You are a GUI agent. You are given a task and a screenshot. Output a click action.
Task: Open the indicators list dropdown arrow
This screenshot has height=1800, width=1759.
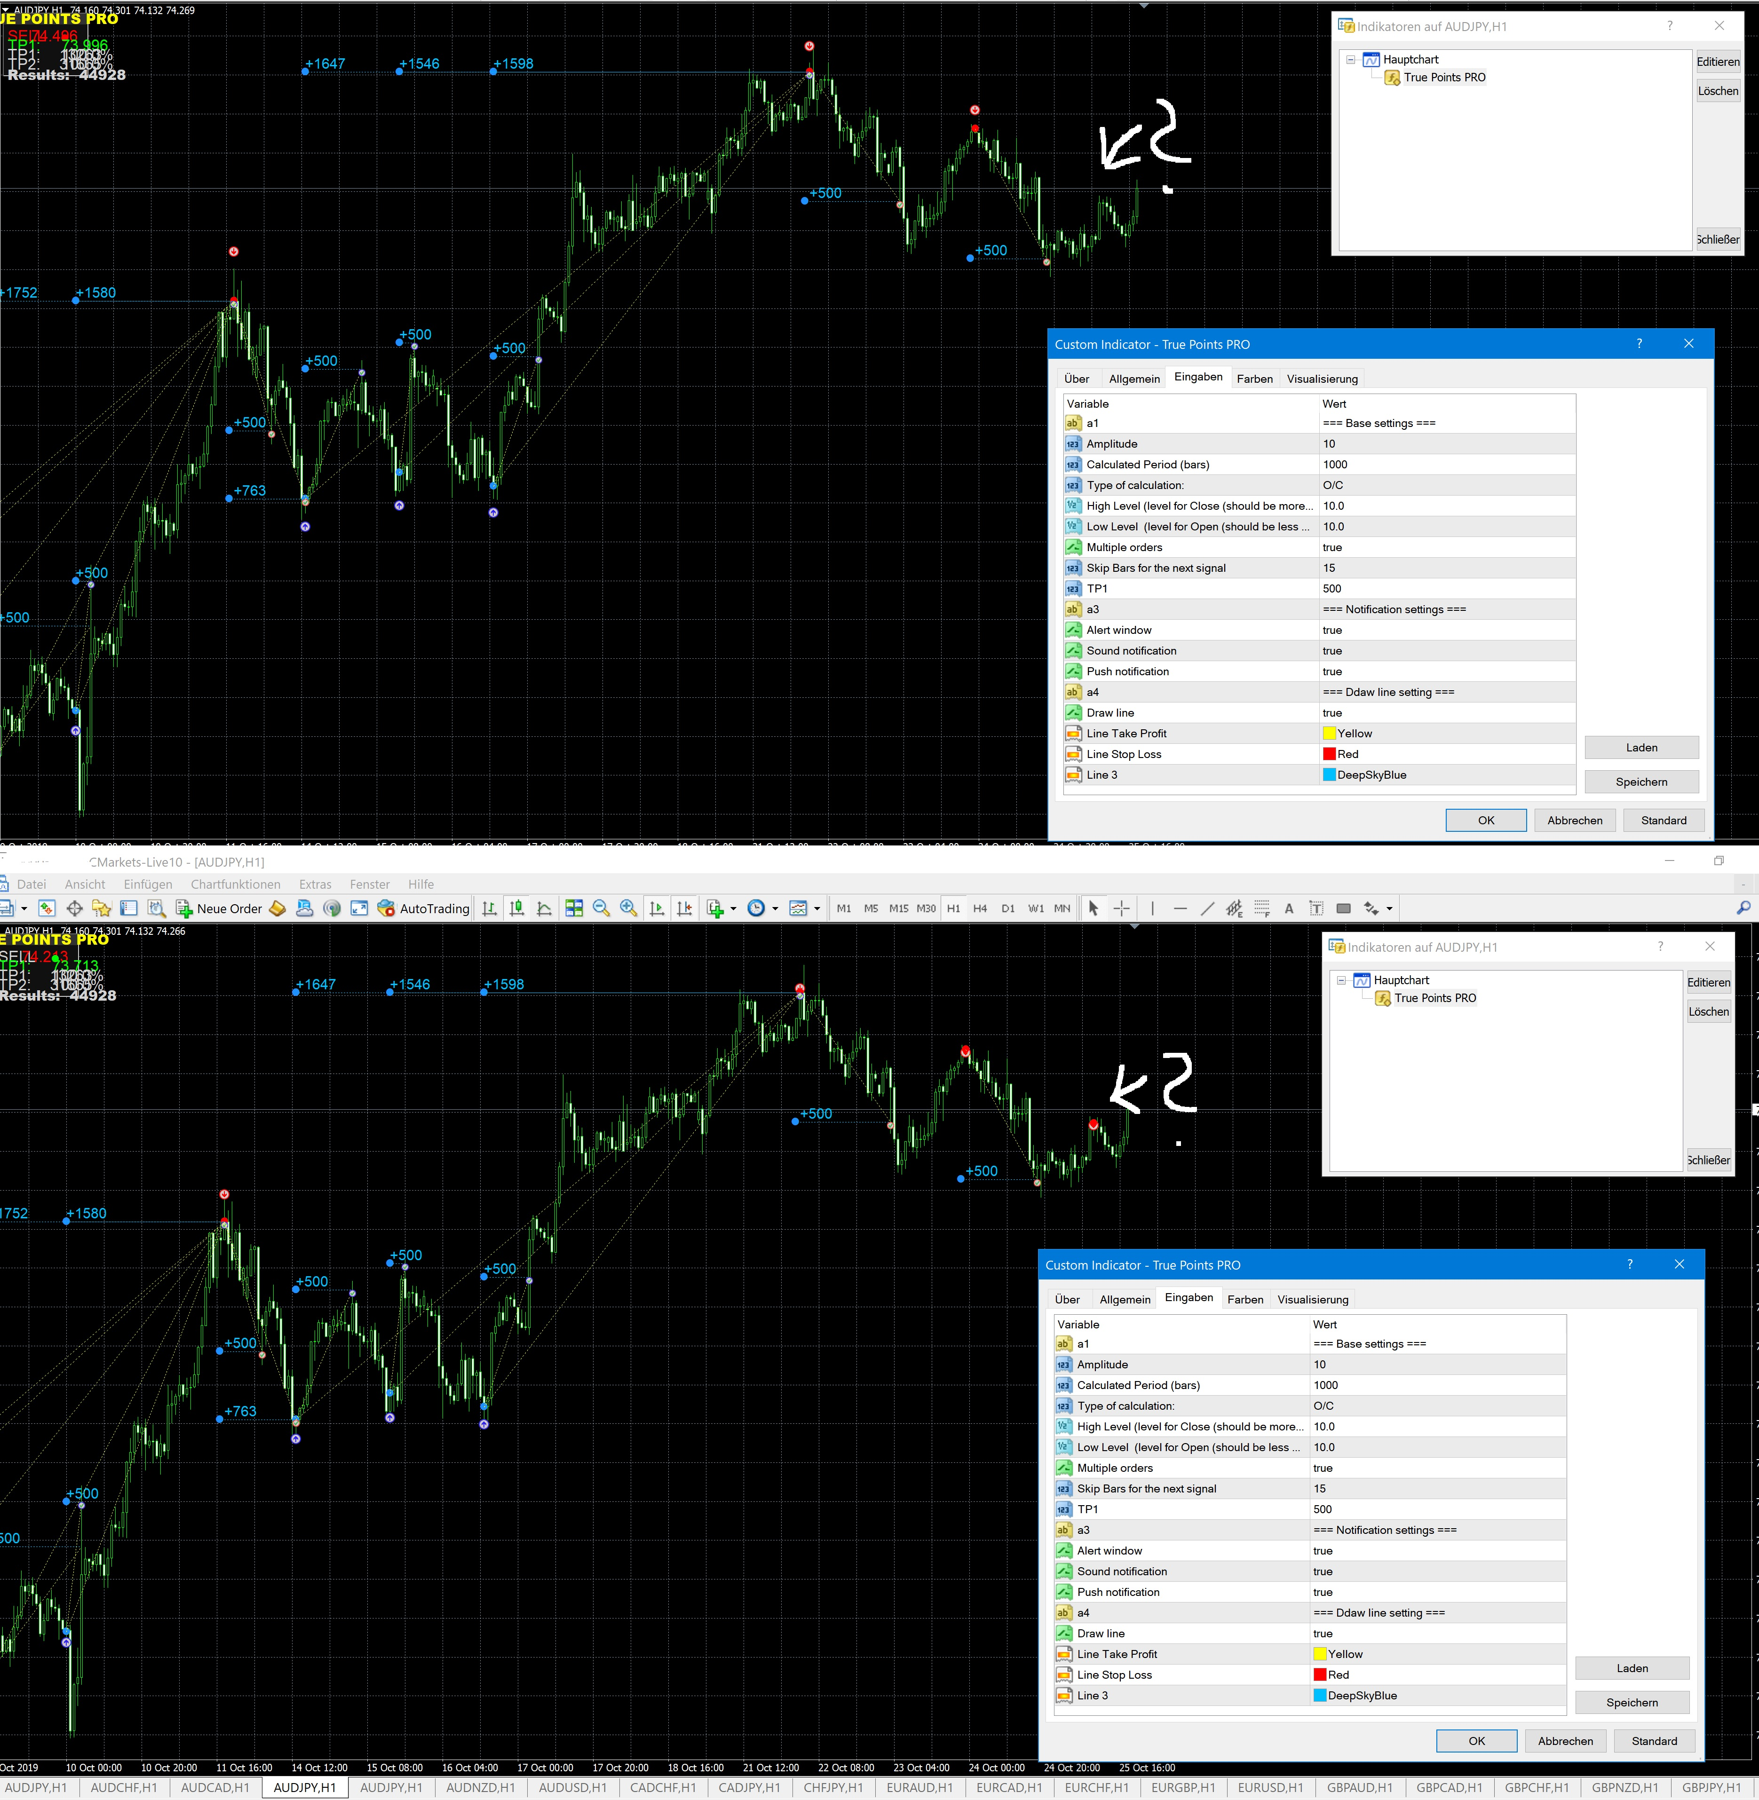coord(734,909)
